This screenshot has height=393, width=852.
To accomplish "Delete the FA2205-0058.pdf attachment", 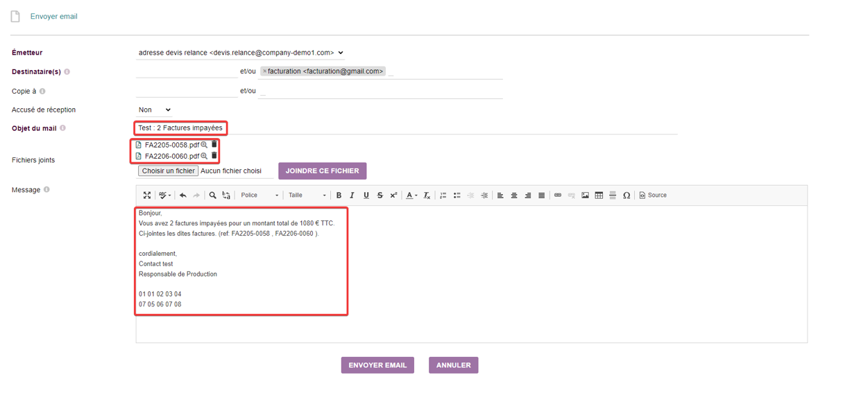I will coord(214,144).
